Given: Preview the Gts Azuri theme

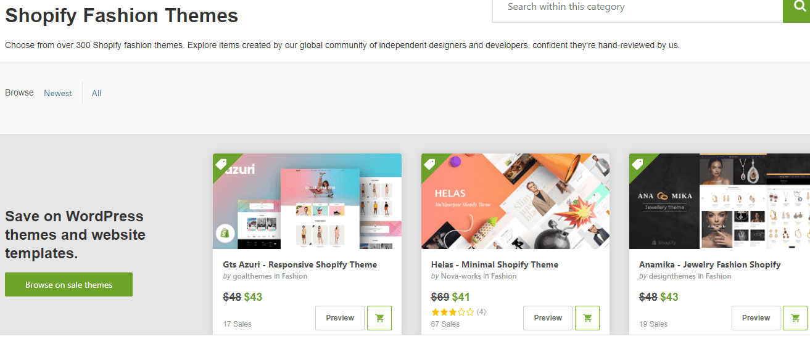Looking at the screenshot, I should coord(340,318).
